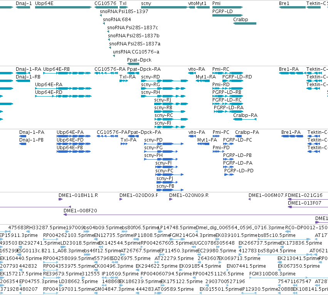Click EST AT22279.5prime label
This screenshot has height=295, width=328.
click(x=174, y=258)
